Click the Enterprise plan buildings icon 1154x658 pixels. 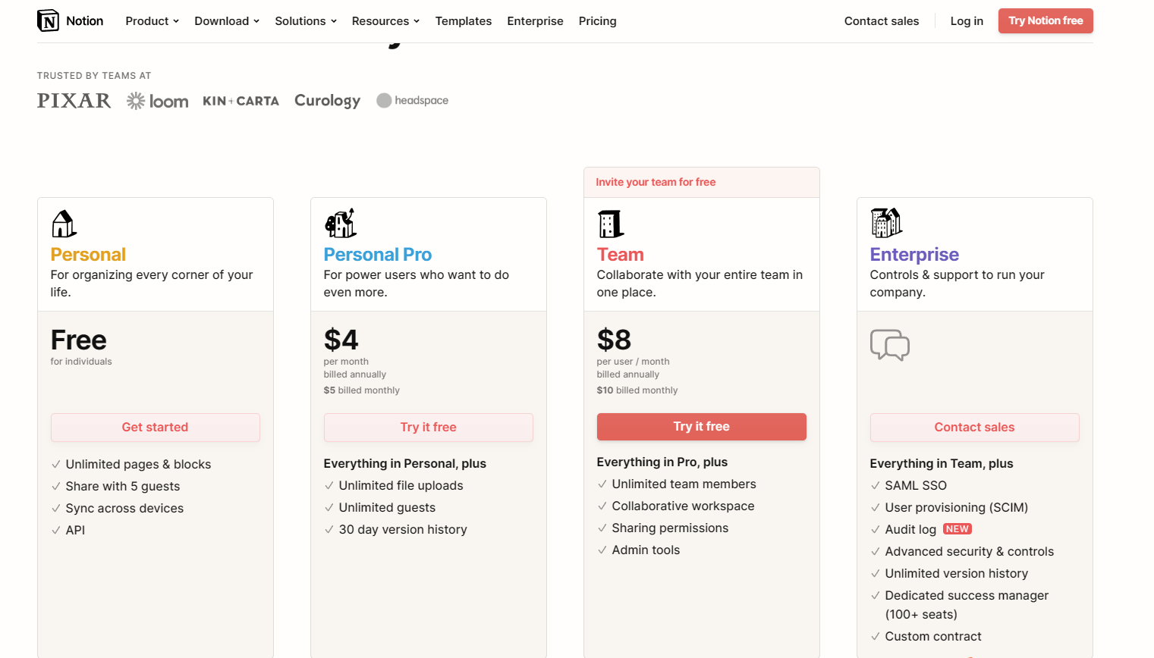coord(886,223)
